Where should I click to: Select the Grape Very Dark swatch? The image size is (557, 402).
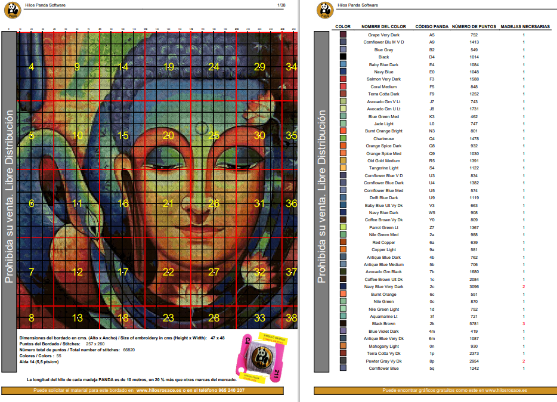point(343,35)
